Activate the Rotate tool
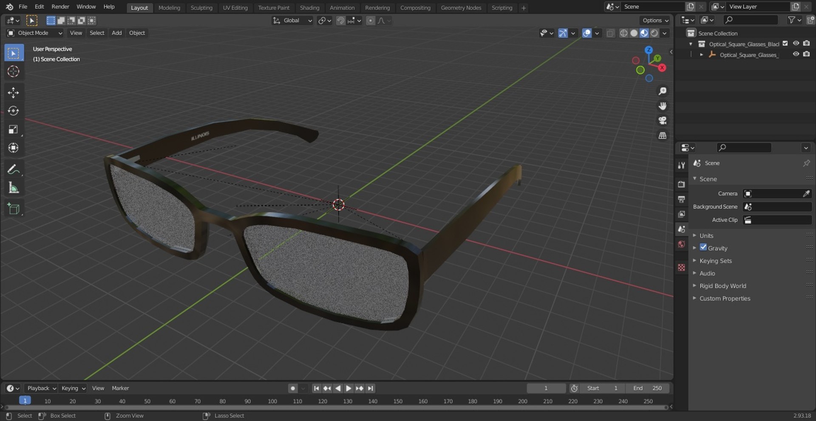 coord(14,111)
